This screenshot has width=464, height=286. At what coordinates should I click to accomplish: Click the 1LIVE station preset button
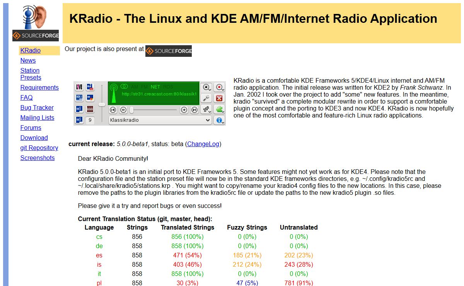(x=79, y=87)
